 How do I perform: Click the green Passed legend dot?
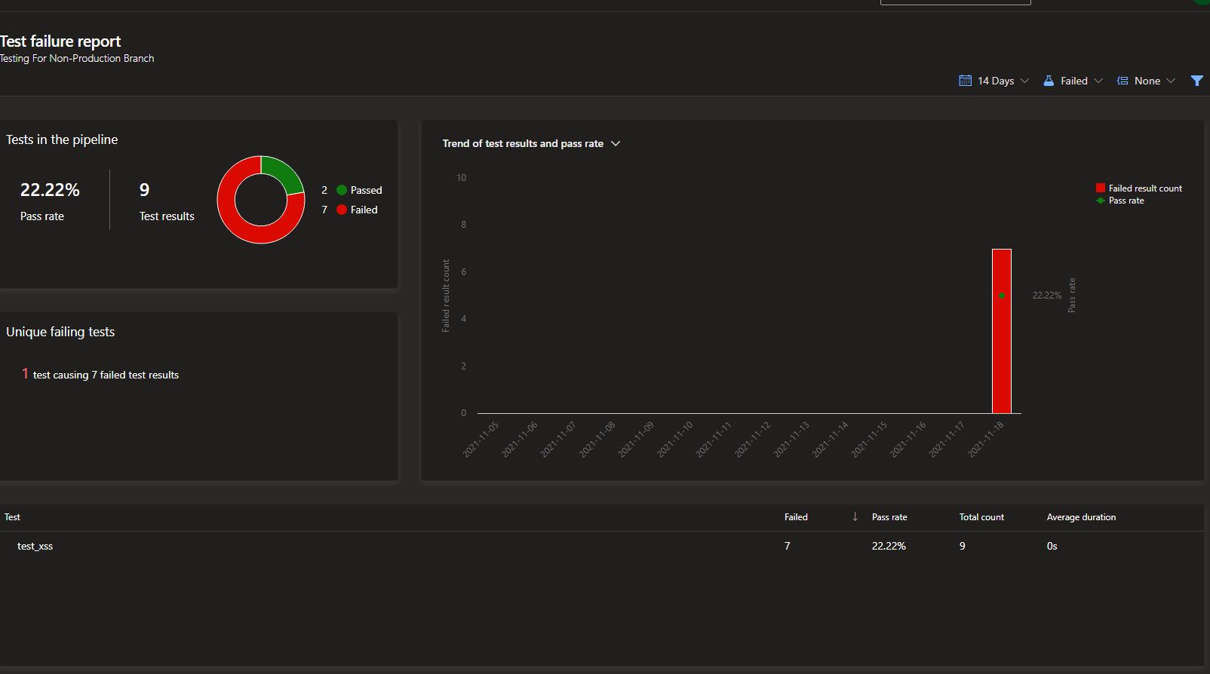tap(342, 190)
